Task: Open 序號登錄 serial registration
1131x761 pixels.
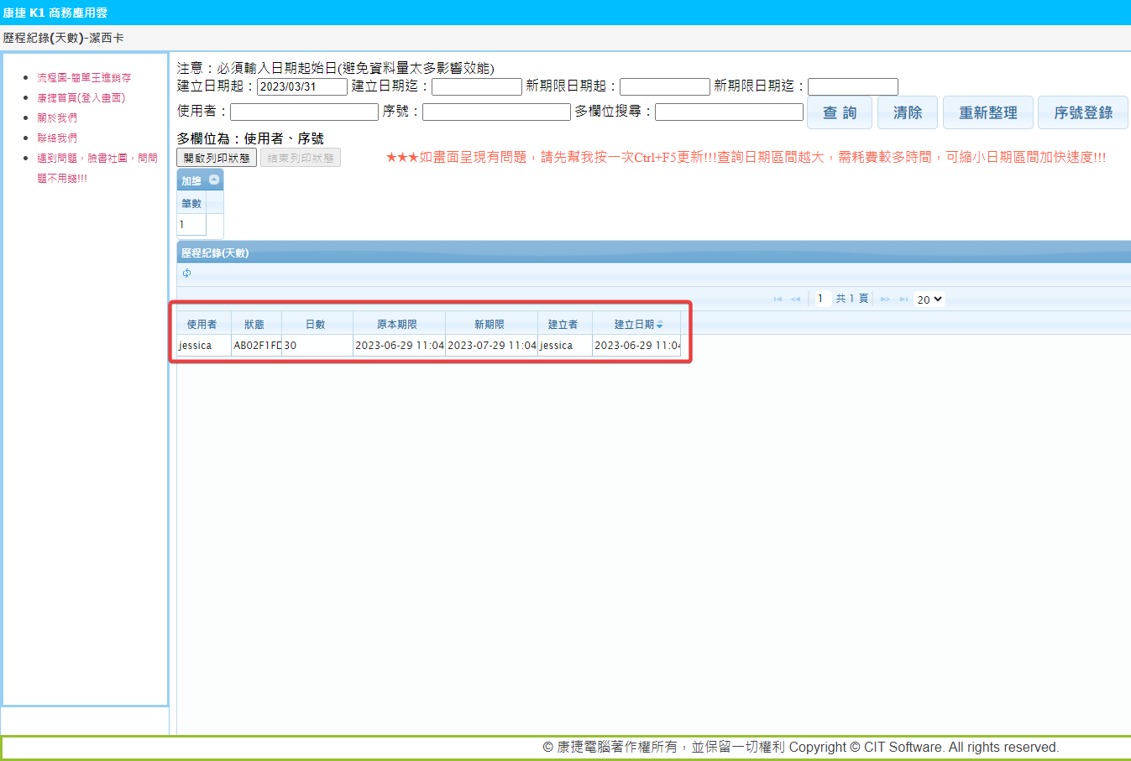Action: point(1082,112)
